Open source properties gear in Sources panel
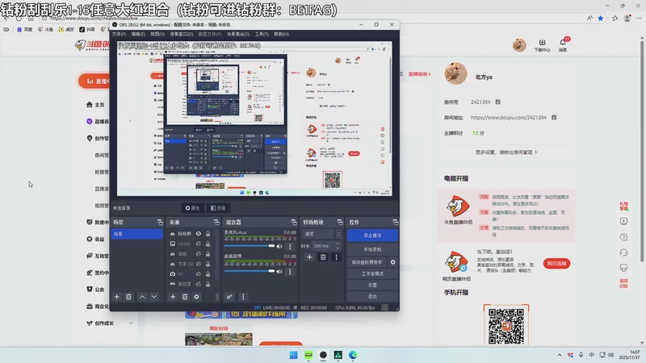646x363 pixels. (x=196, y=297)
